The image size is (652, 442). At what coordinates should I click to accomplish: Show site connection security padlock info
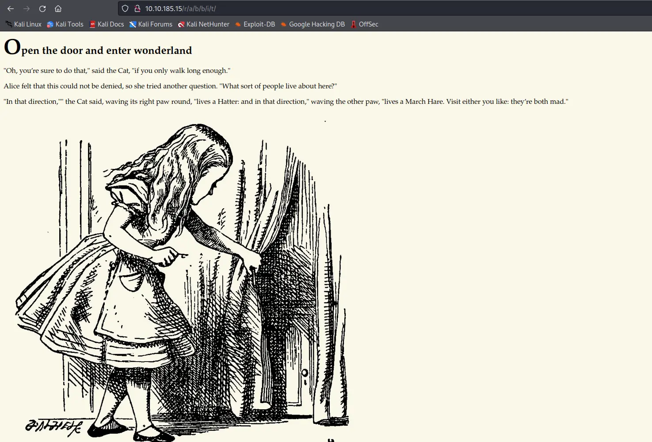tap(137, 8)
